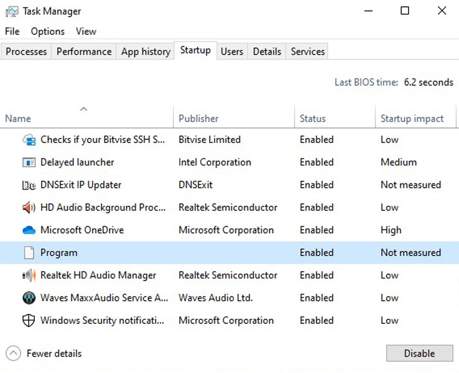Click the 'Medium' impact for Delayed launcher
Image resolution: width=459 pixels, height=373 pixels.
tap(399, 162)
